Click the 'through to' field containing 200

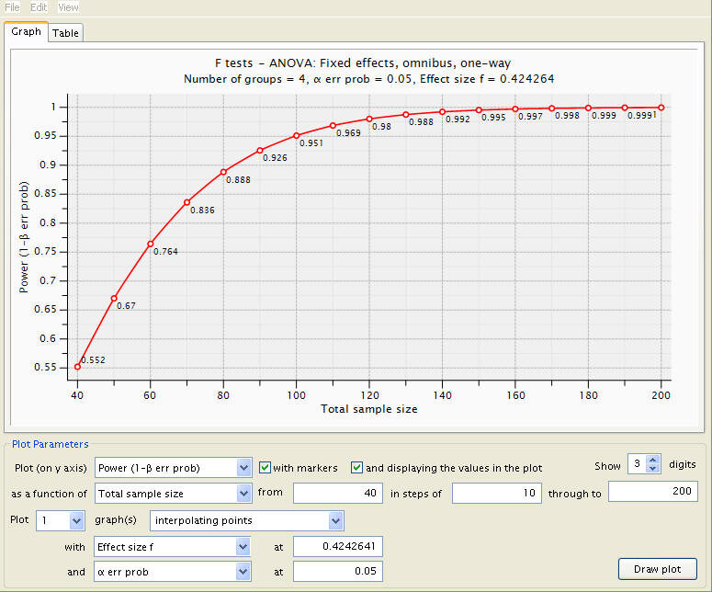653,492
